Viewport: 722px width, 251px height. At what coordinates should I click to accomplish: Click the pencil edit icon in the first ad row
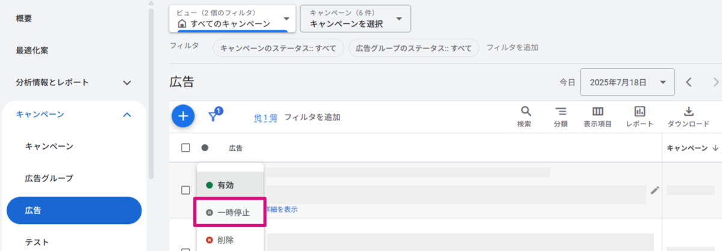click(655, 190)
